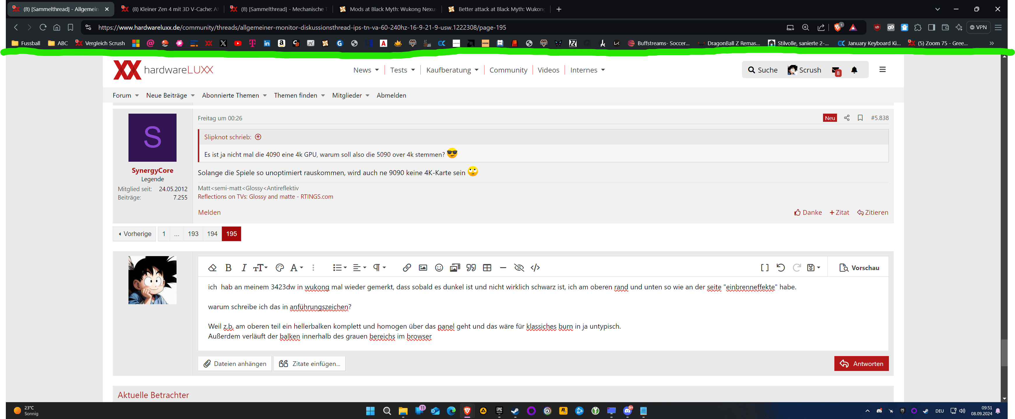Toggle italic formatting in reply editor
Screen dimensions: 1015x419
pyautogui.click(x=244, y=268)
